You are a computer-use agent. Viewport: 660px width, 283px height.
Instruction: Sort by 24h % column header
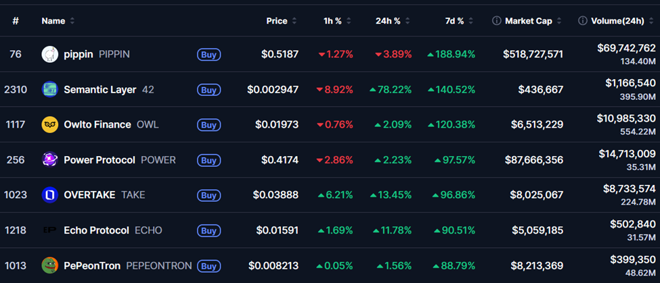pos(407,21)
